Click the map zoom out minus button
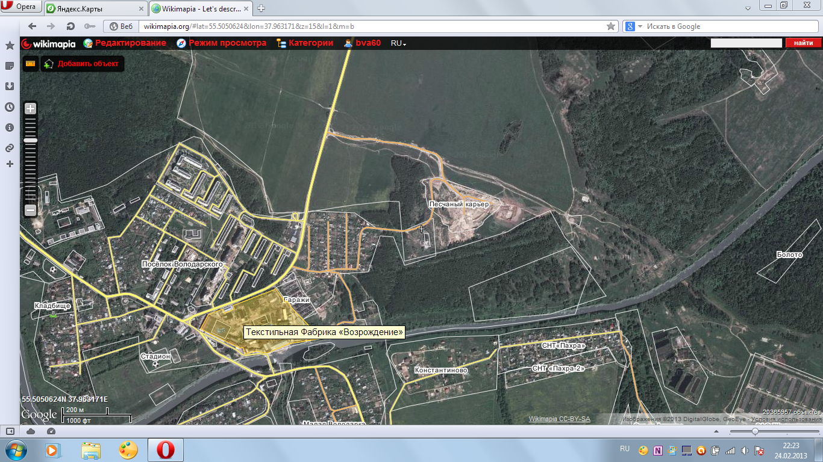 pos(30,210)
